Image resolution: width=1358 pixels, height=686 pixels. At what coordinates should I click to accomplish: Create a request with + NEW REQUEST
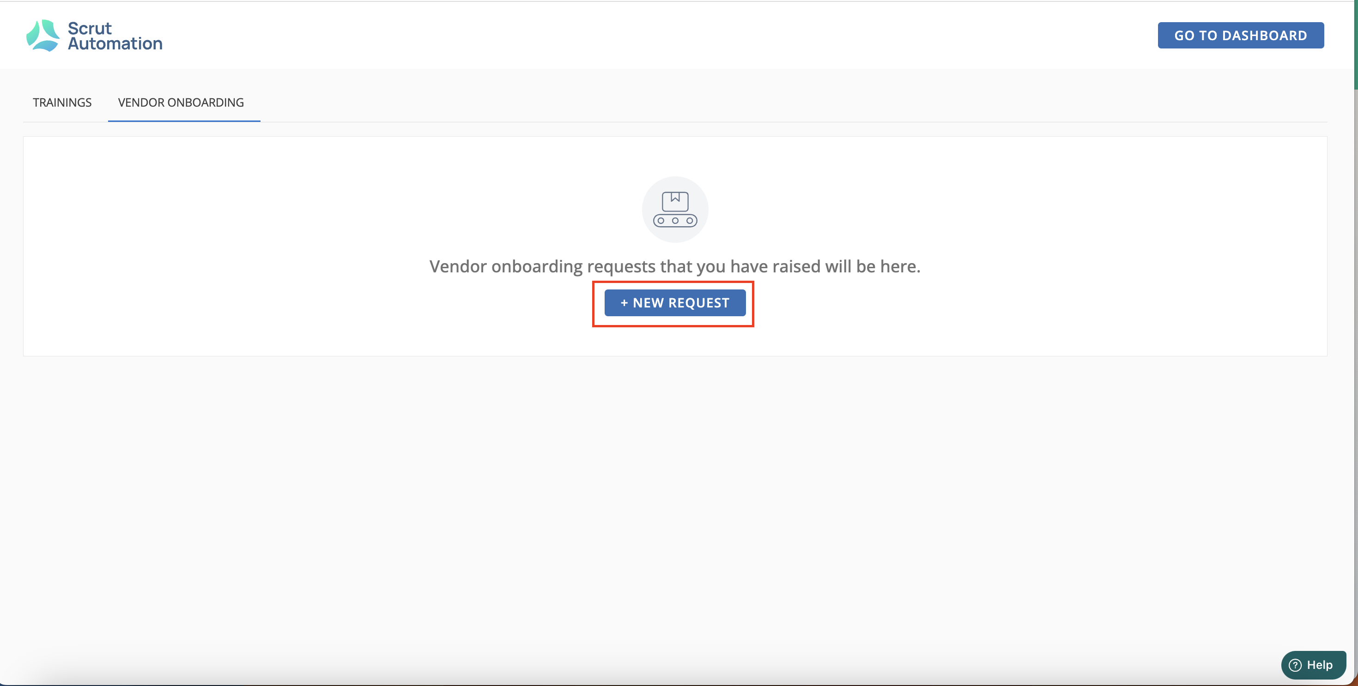point(675,303)
